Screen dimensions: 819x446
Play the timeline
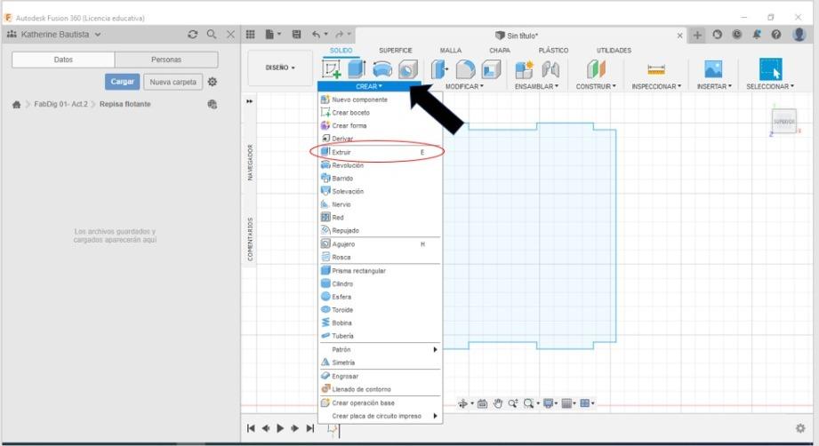280,428
